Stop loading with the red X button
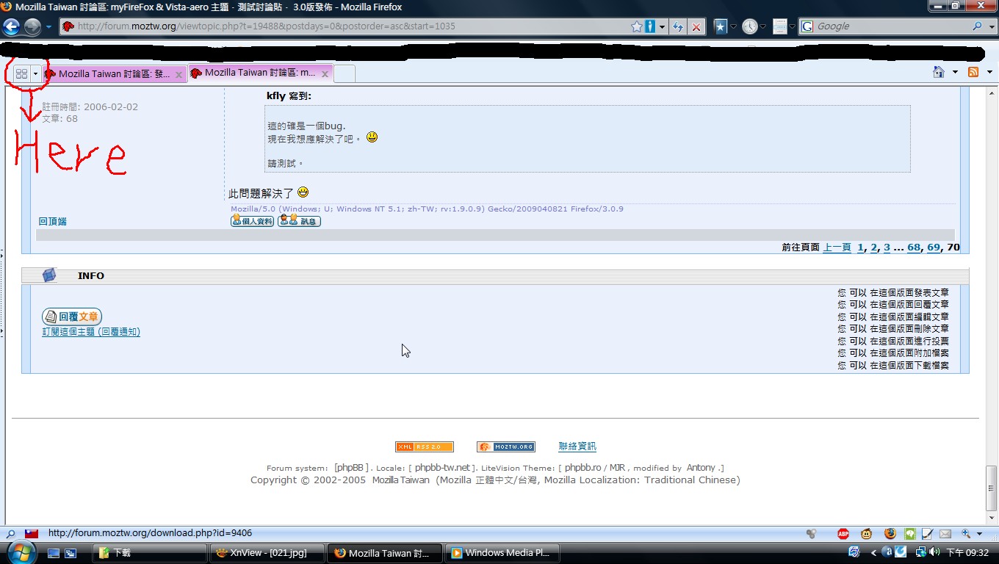 pyautogui.click(x=696, y=26)
